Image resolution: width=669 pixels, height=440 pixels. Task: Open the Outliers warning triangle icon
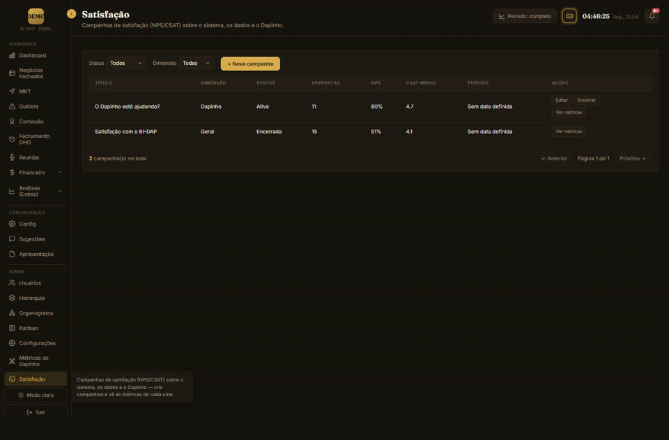click(x=12, y=106)
